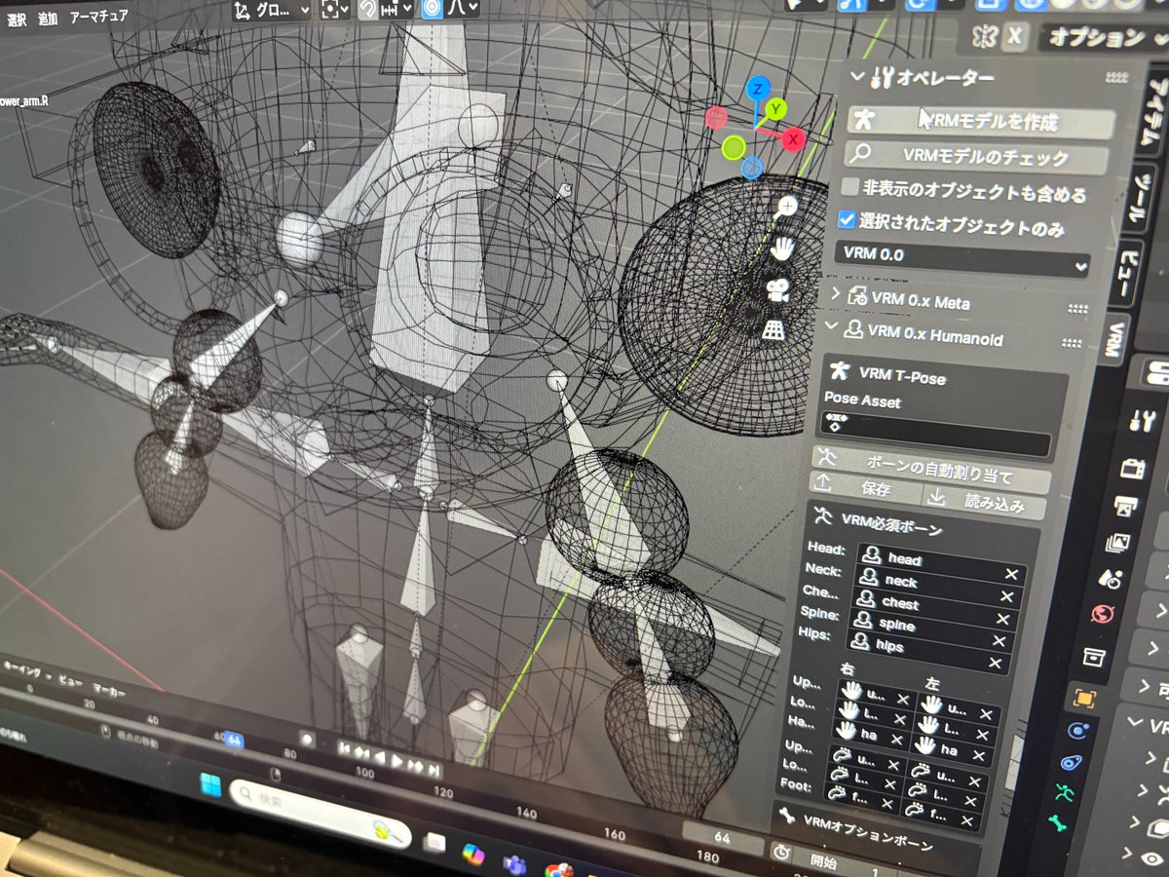
Task: Clear the chest bone assignment
Action: (x=1004, y=620)
